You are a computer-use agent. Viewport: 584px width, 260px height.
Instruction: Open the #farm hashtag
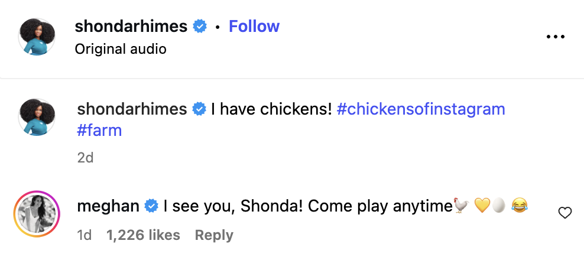point(99,130)
